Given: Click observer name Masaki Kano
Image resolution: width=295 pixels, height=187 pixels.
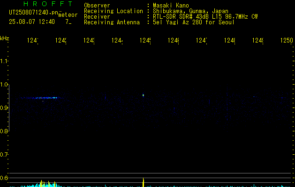Looking at the screenshot, I should (x=171, y=6).
